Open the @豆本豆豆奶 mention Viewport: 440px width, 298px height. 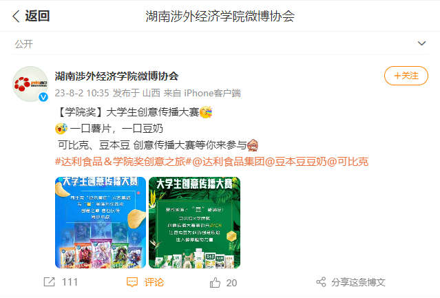pyautogui.click(x=296, y=162)
